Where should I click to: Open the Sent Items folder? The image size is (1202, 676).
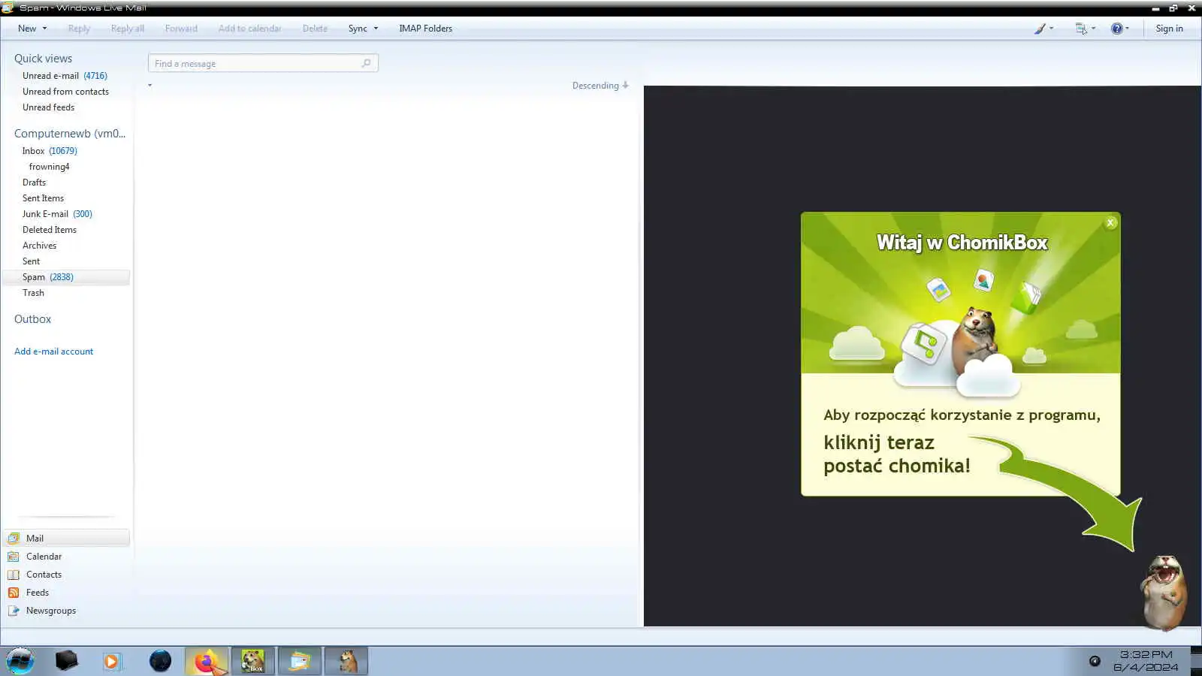pos(43,198)
